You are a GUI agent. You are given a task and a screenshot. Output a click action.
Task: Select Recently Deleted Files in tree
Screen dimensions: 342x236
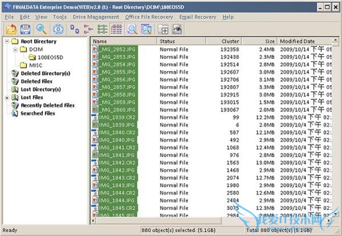pos(48,105)
